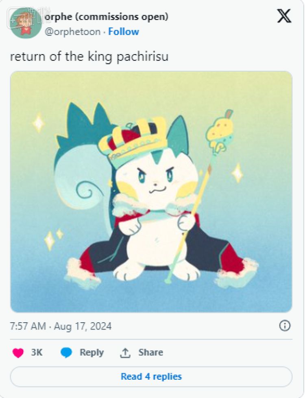
Task: Click the @orphetoon handle
Action: click(72, 32)
